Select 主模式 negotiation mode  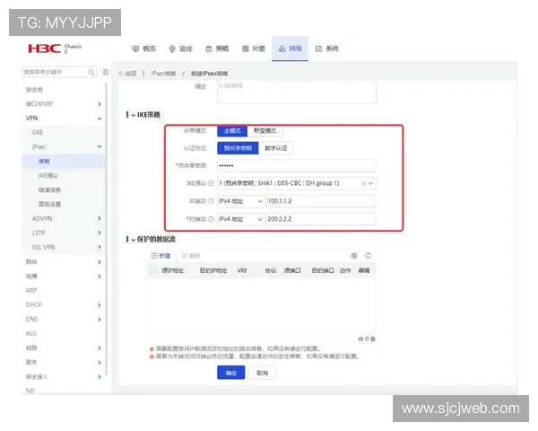click(232, 130)
